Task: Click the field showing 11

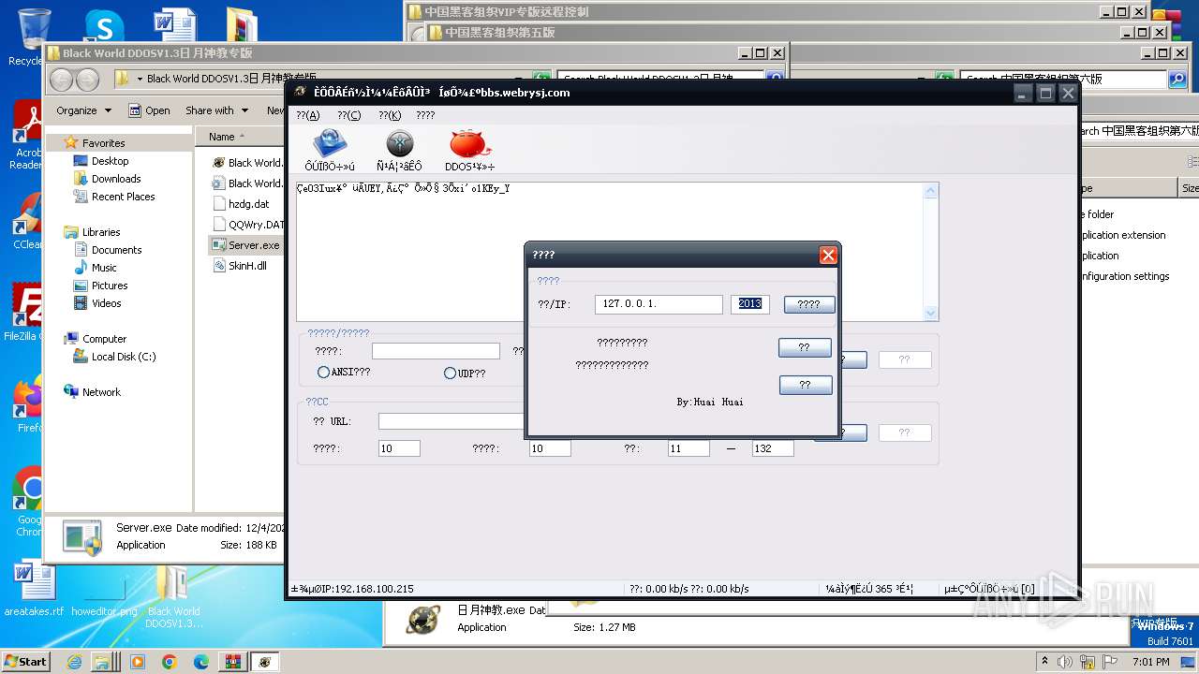Action: (x=688, y=448)
